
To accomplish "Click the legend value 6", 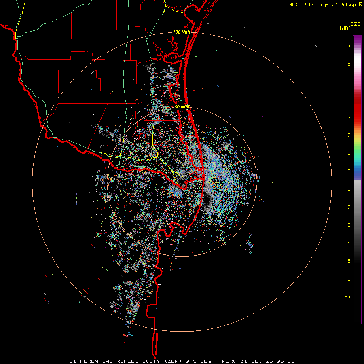I will point(349,63).
